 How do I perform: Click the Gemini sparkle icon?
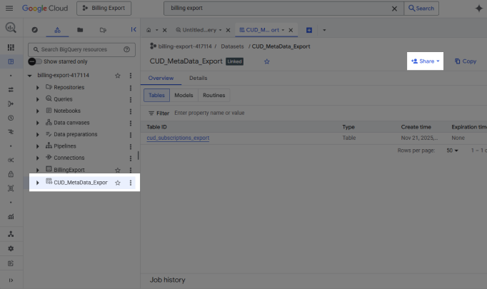(x=478, y=9)
